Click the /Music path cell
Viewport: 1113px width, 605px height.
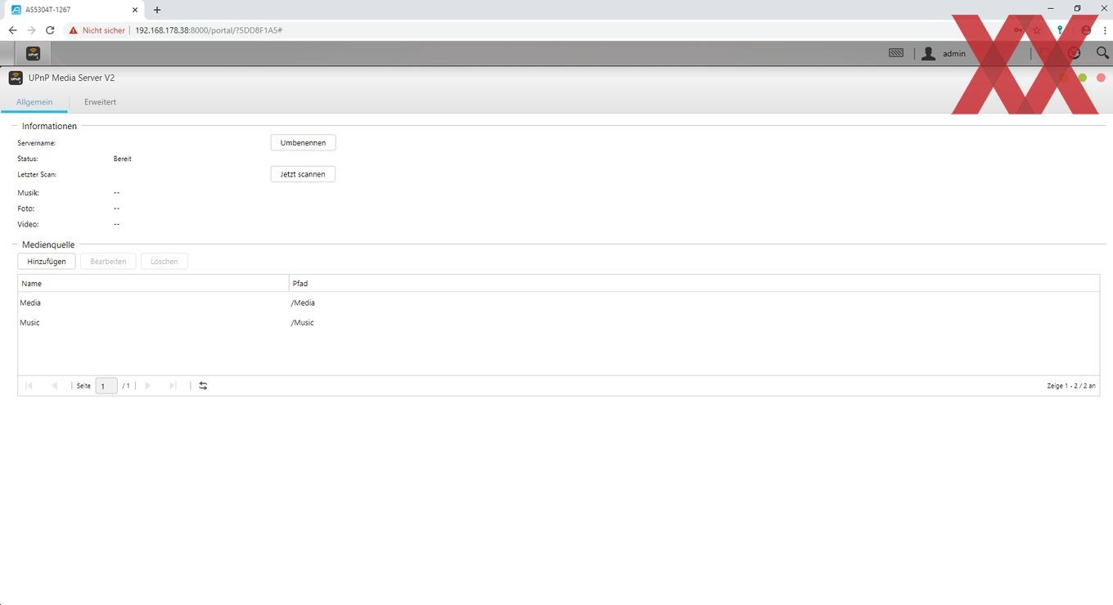[x=302, y=322]
